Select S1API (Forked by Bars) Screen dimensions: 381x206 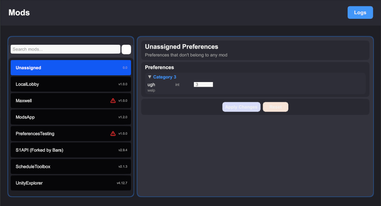click(x=71, y=150)
